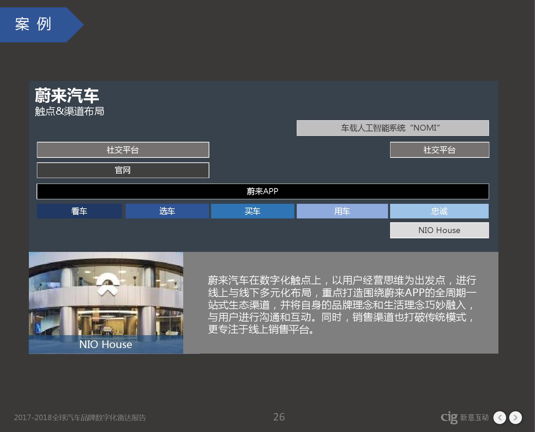
Task: Click the 蔚来汽车 heading
Action: [67, 95]
